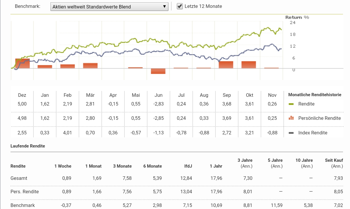Open the Benchmark dropdown

[x=109, y=7]
